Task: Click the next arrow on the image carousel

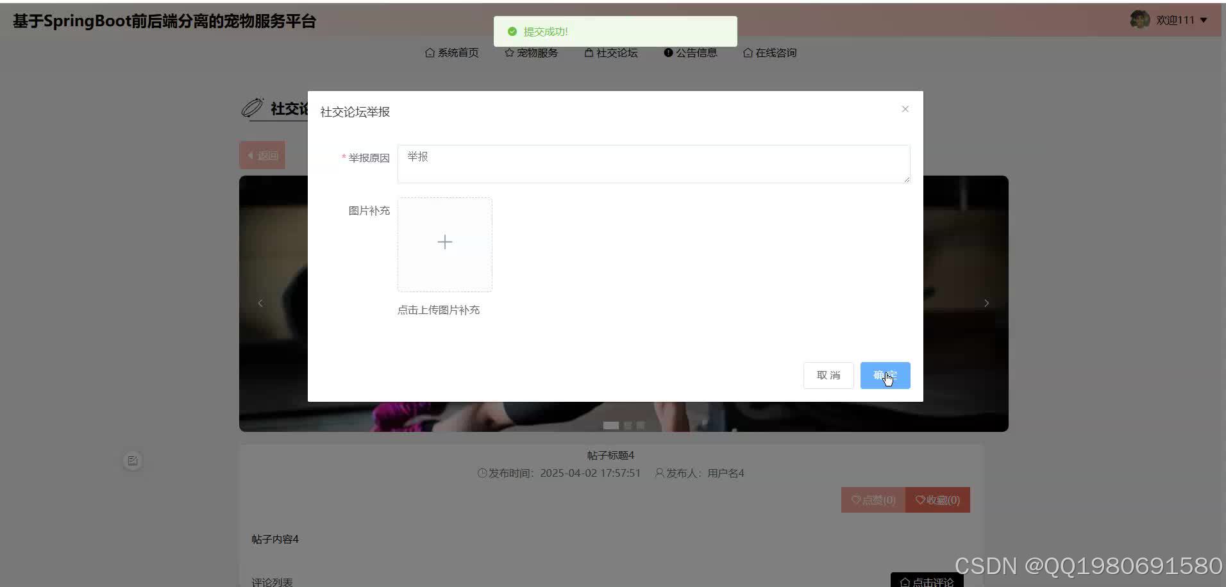Action: tap(986, 303)
